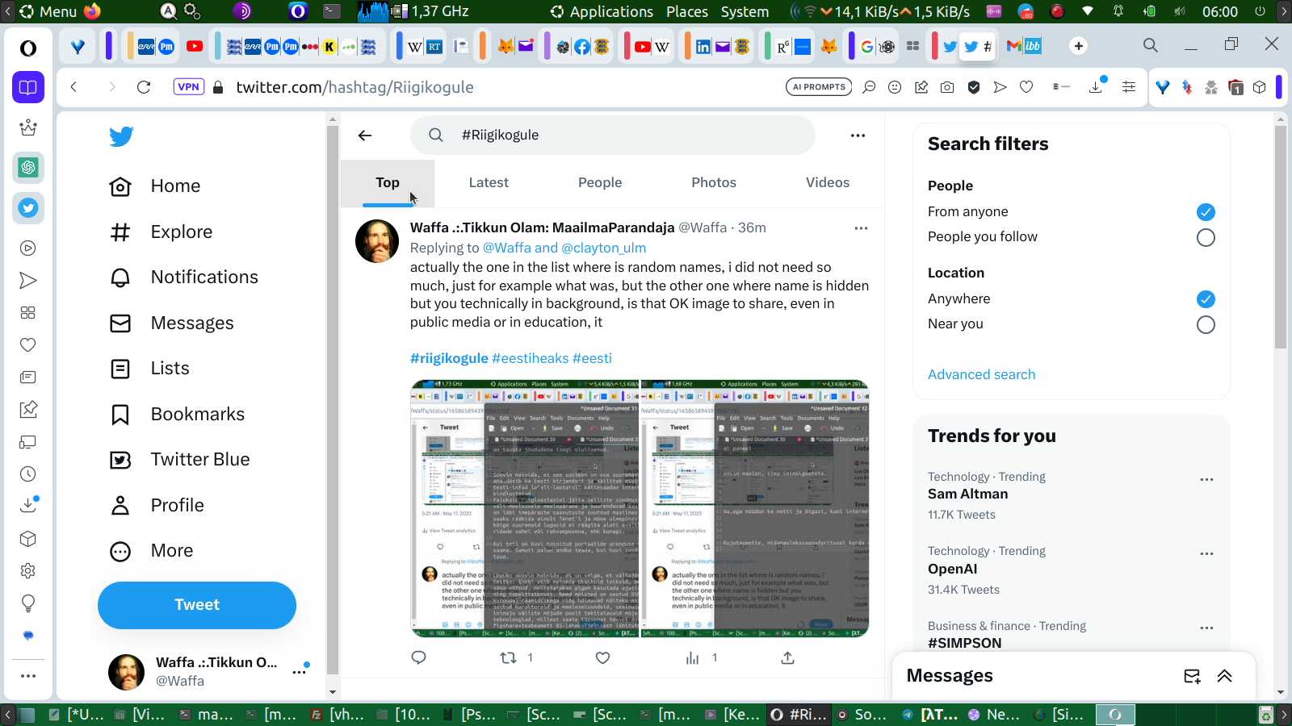
Task: Open the Opera main menu logo
Action: (28, 48)
